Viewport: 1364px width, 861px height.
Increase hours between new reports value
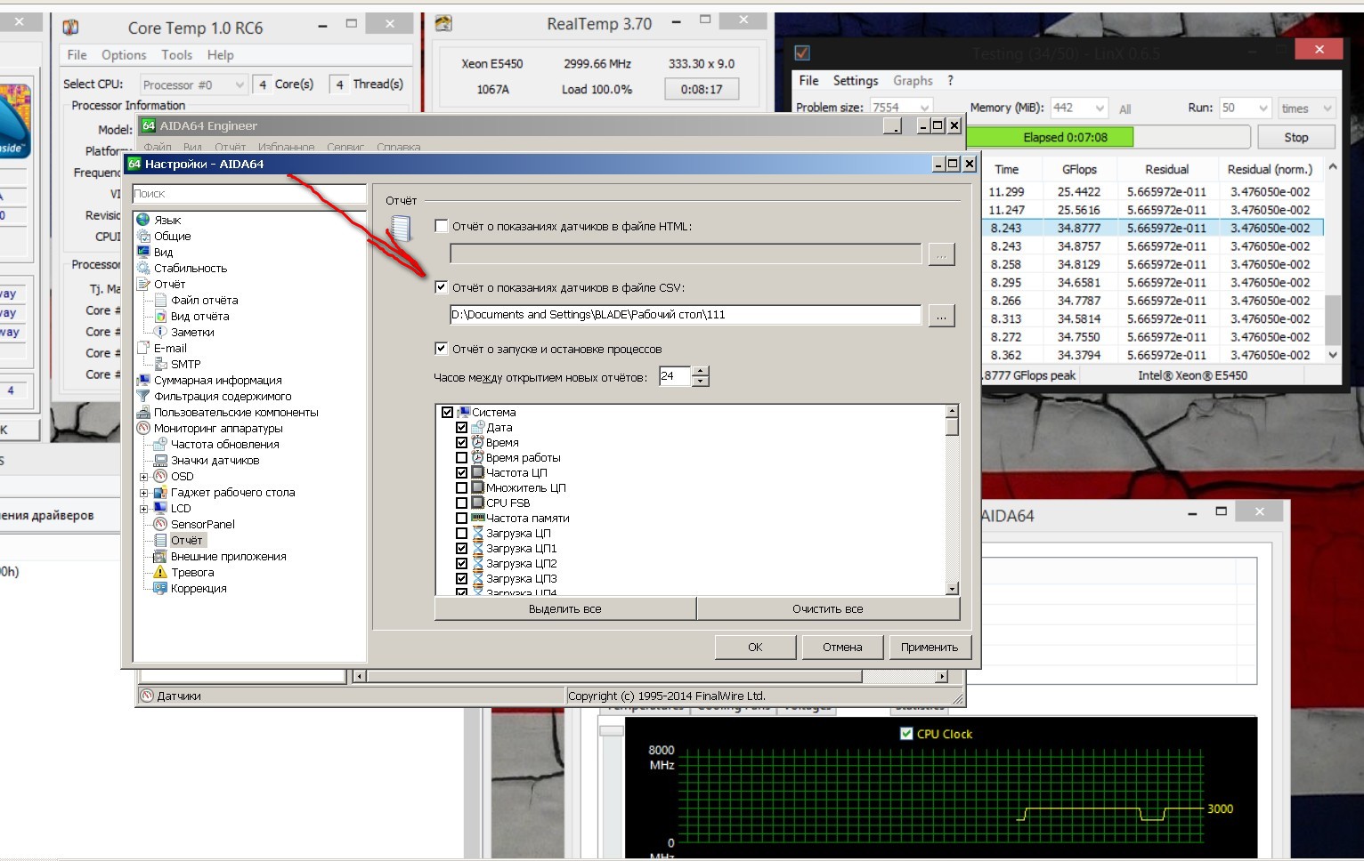701,372
